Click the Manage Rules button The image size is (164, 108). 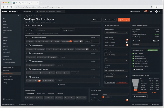[139, 69]
